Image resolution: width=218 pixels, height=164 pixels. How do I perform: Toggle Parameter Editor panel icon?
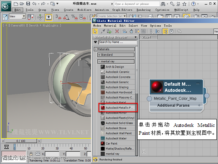tap(171, 31)
